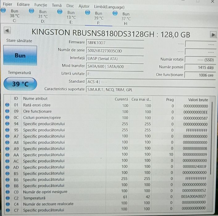
Task: Click the Interfață field UASP (Serial ATA)
Action: click(x=115, y=59)
